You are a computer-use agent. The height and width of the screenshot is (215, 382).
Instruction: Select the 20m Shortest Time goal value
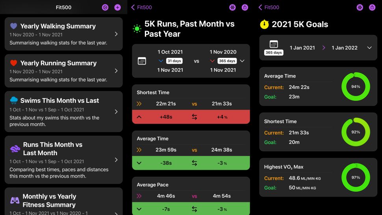[x=294, y=142]
